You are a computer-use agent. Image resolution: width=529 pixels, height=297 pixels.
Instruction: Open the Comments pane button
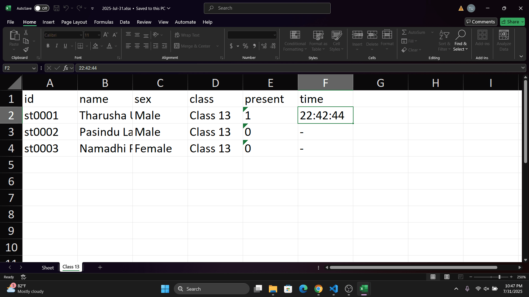[x=481, y=22]
